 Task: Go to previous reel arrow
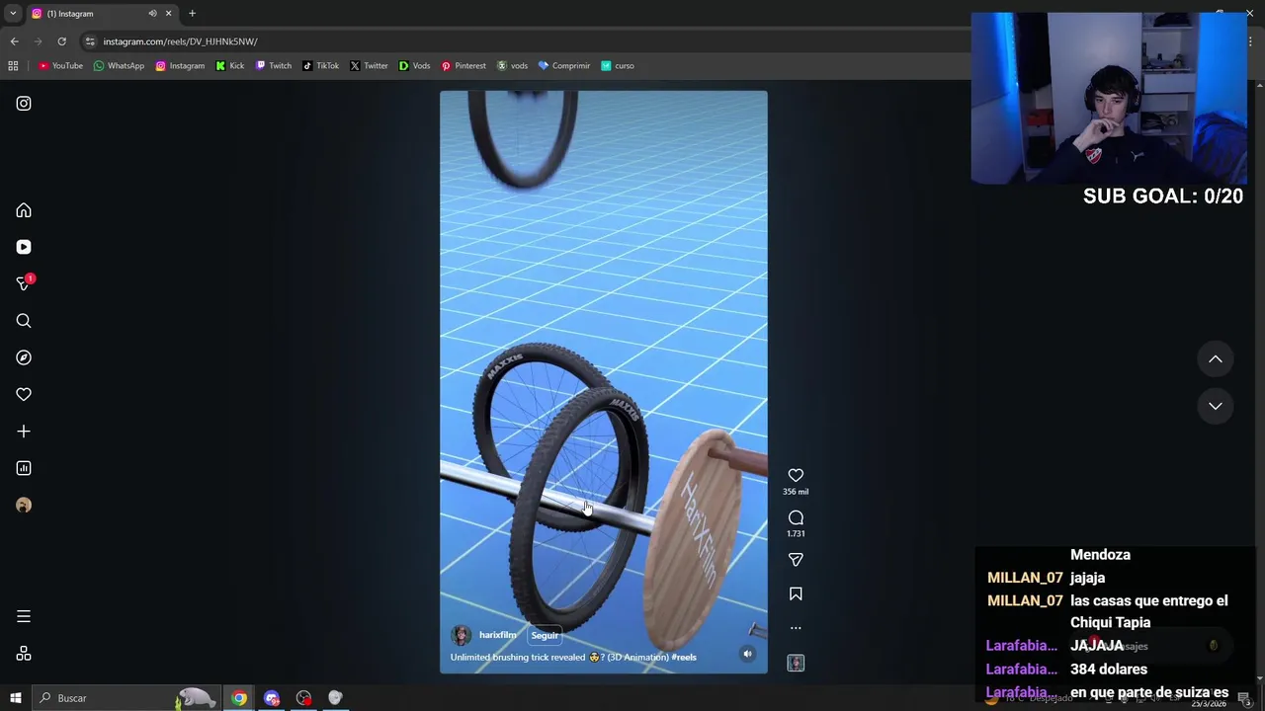[1216, 359]
